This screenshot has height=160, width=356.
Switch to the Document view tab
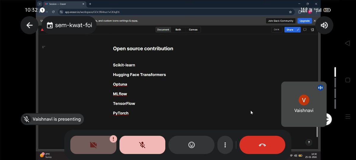click(163, 30)
